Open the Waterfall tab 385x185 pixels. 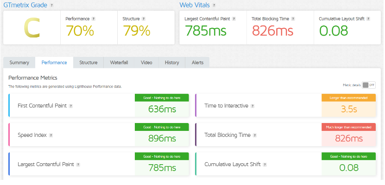(x=119, y=62)
